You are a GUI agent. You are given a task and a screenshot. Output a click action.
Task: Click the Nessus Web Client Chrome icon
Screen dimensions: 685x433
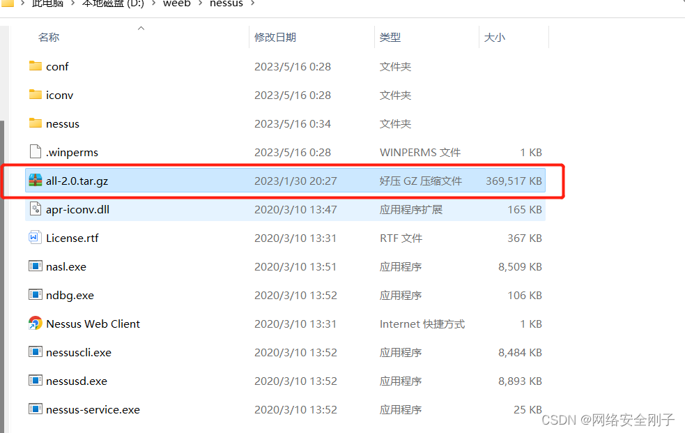tap(36, 324)
